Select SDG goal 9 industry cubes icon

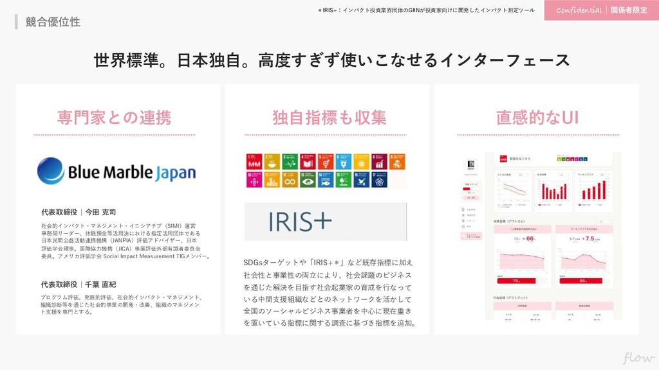pyautogui.click(x=397, y=161)
